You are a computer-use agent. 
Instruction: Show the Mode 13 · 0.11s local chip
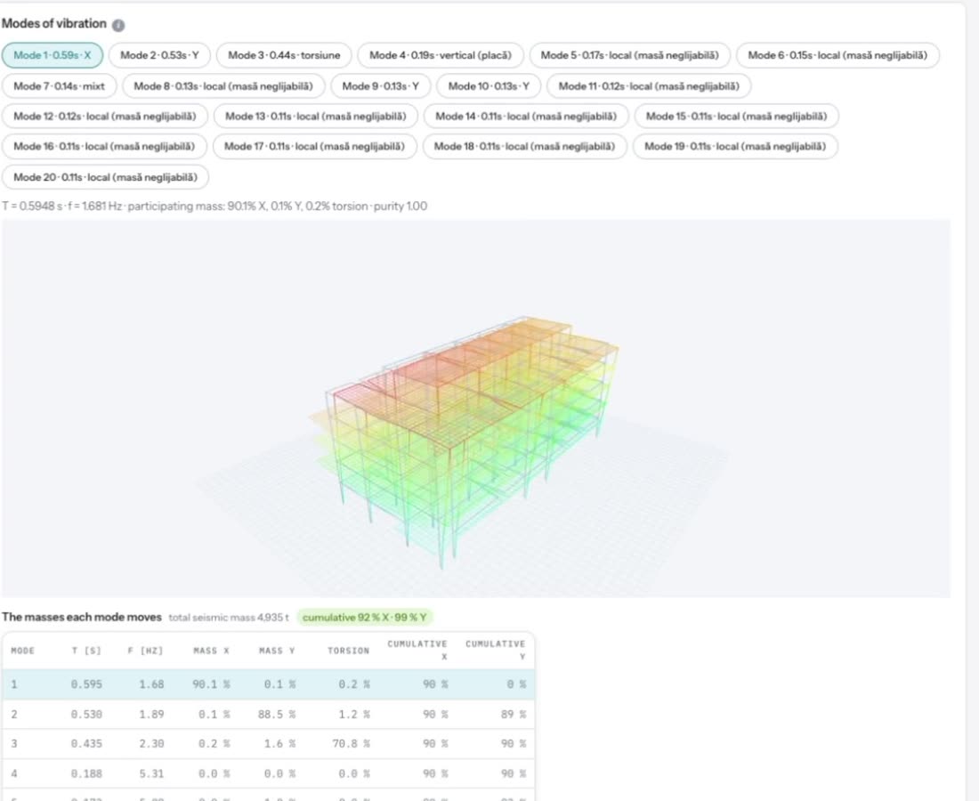pos(315,116)
